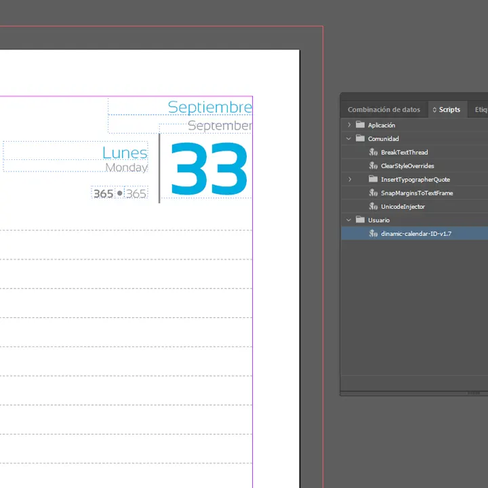Click the Comunidad folder icon
488x488 pixels.
point(361,139)
